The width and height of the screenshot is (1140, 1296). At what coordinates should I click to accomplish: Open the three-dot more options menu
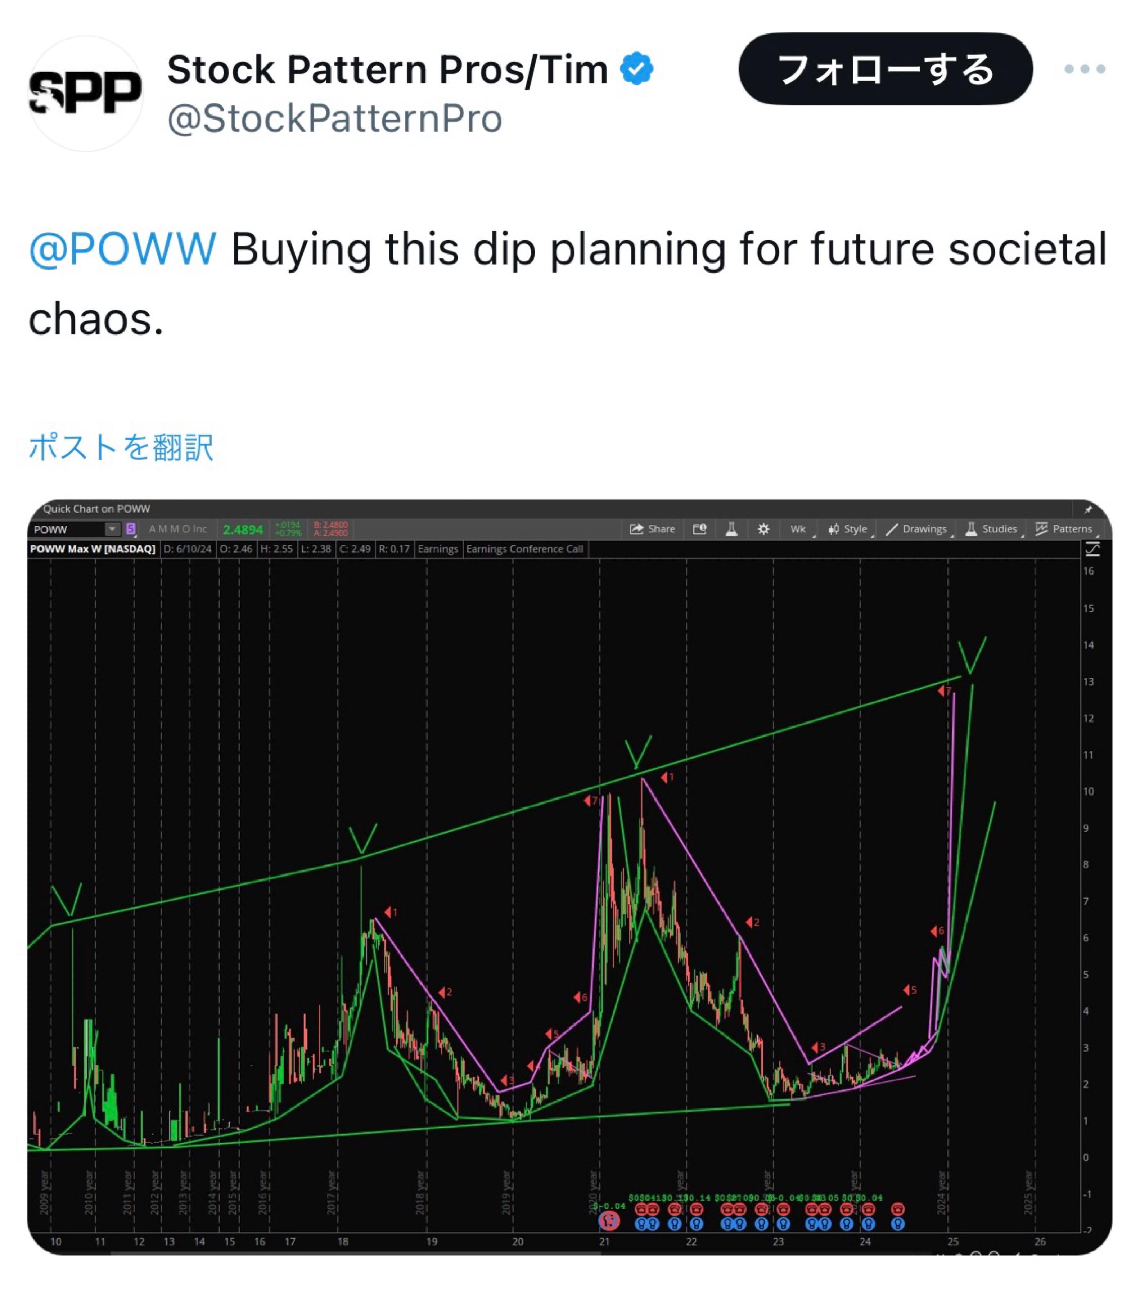point(1084,68)
